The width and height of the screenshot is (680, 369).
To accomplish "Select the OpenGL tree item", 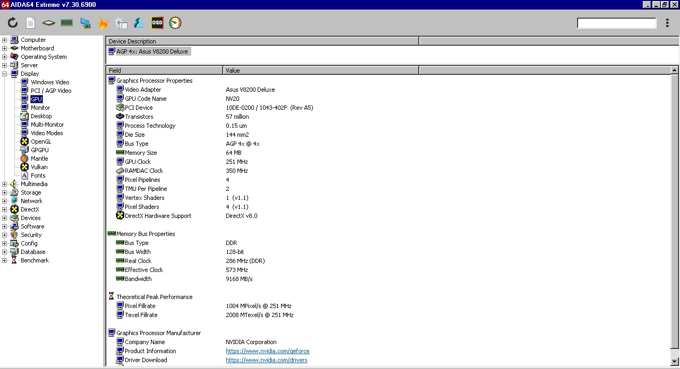I will point(41,142).
